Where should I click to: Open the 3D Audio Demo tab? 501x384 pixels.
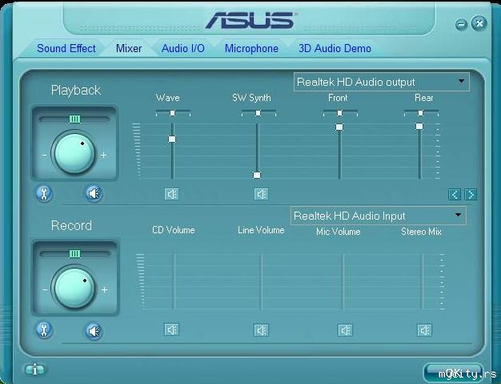(335, 48)
